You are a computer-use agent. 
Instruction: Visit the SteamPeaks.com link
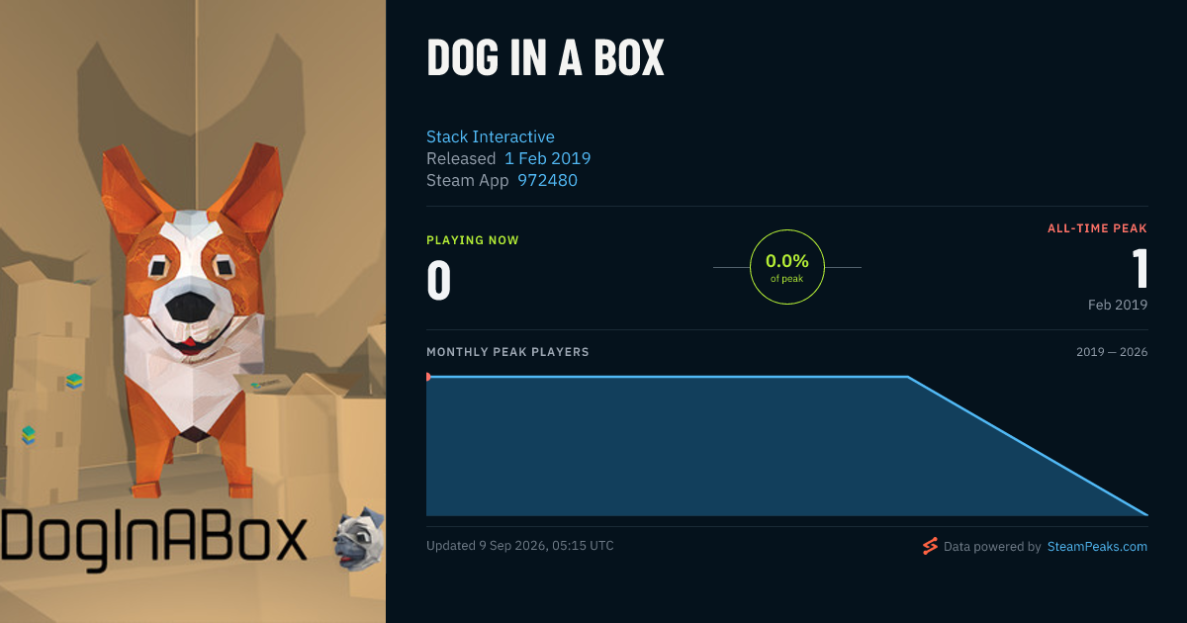click(x=1097, y=546)
